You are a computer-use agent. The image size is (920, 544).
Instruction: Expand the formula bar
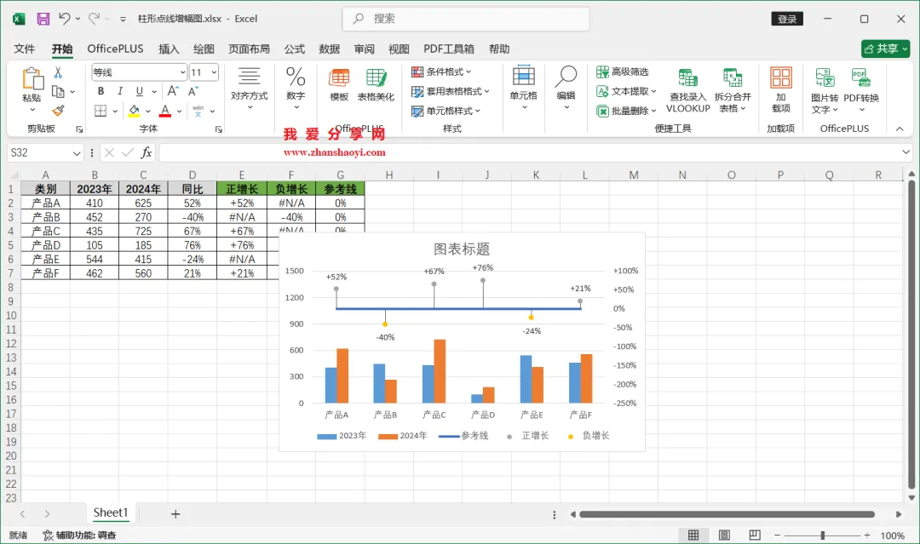[906, 152]
